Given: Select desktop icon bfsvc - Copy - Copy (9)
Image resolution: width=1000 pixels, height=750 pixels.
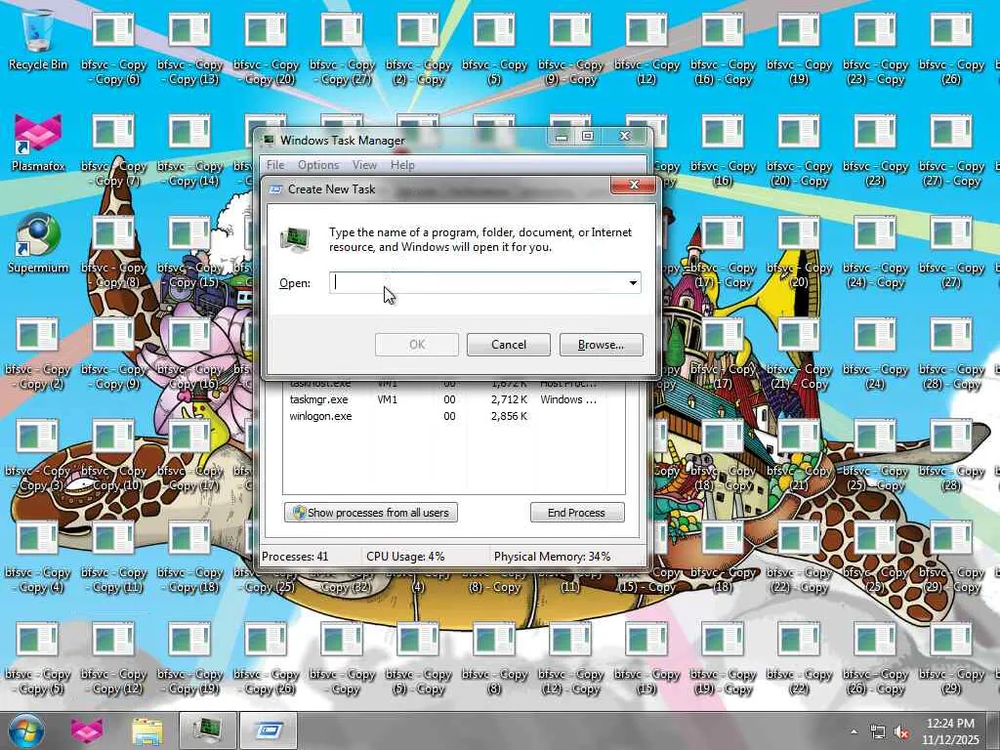Looking at the screenshot, I should [x=113, y=354].
